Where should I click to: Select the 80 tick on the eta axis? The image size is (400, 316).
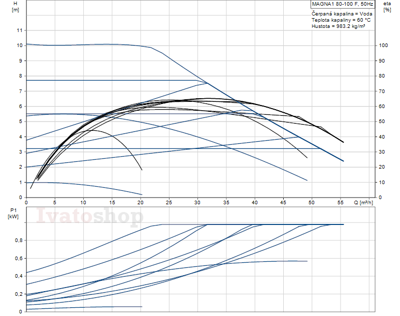coord(382,76)
